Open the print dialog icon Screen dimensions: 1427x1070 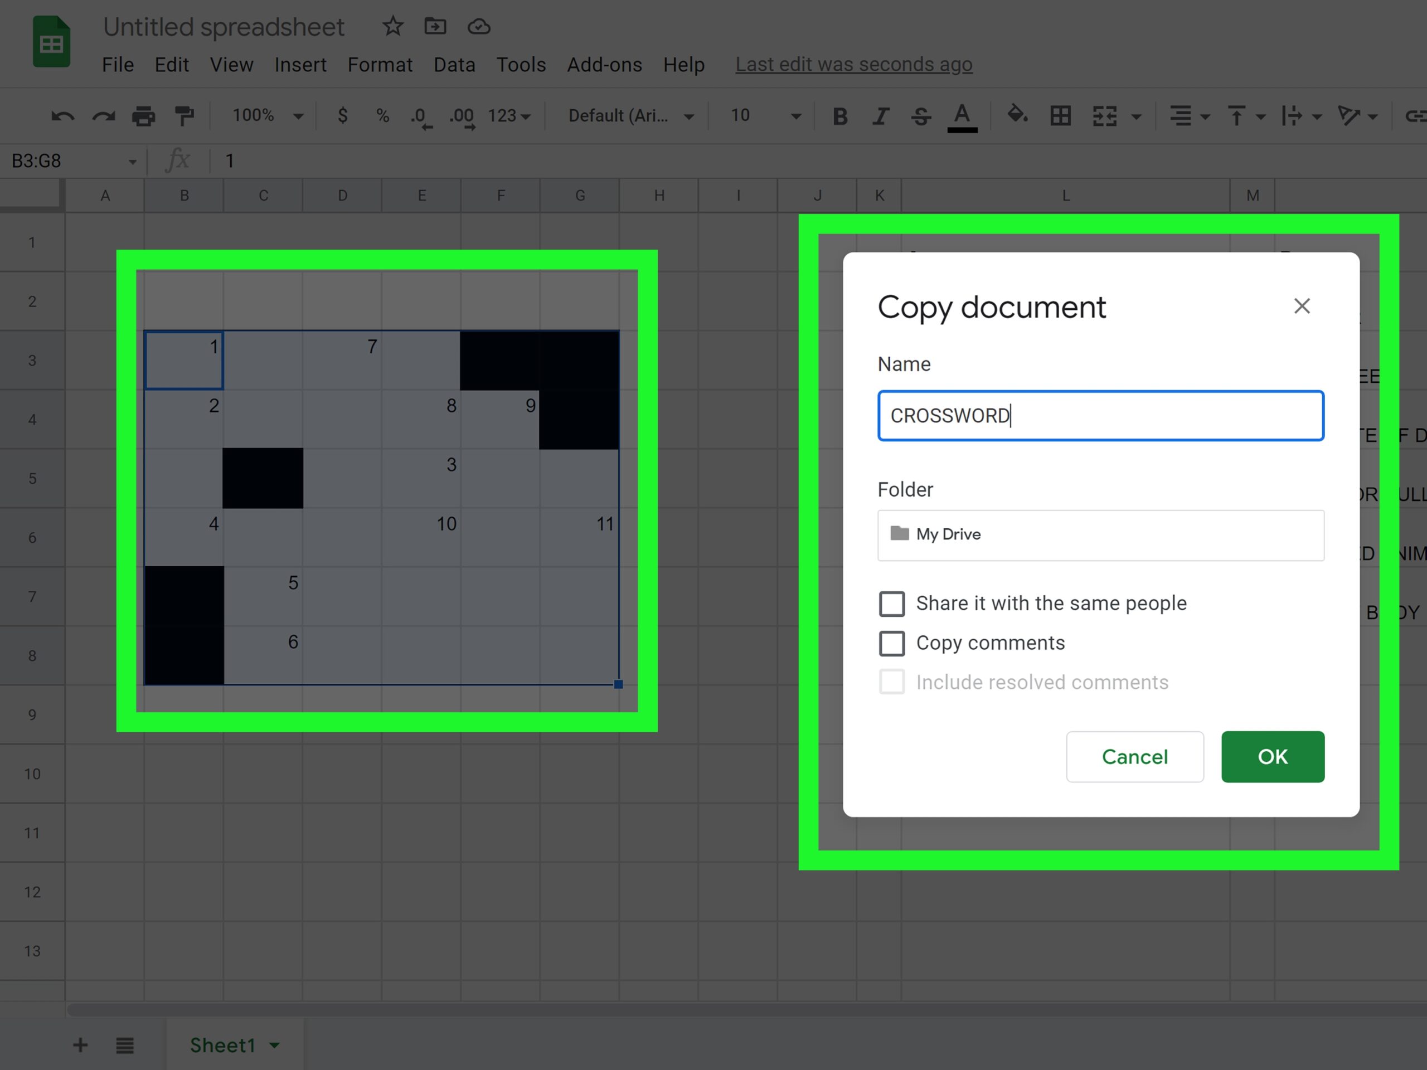pos(144,116)
